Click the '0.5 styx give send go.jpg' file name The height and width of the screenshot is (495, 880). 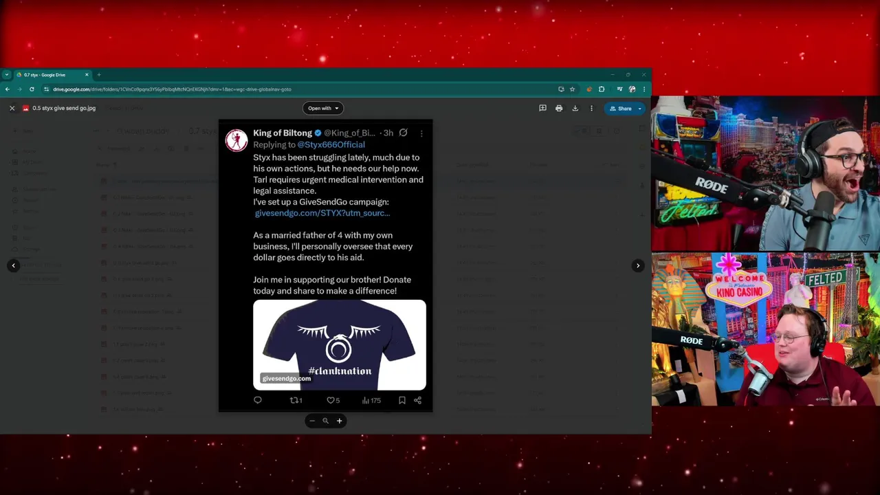pos(64,108)
